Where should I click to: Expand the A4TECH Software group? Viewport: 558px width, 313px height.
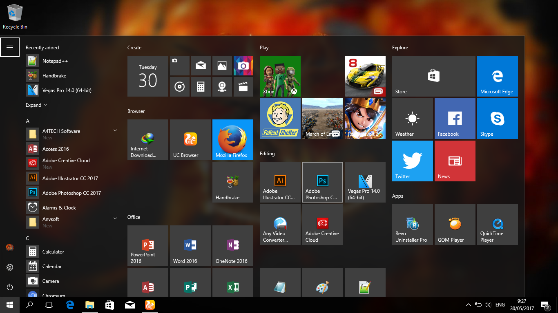[115, 130]
